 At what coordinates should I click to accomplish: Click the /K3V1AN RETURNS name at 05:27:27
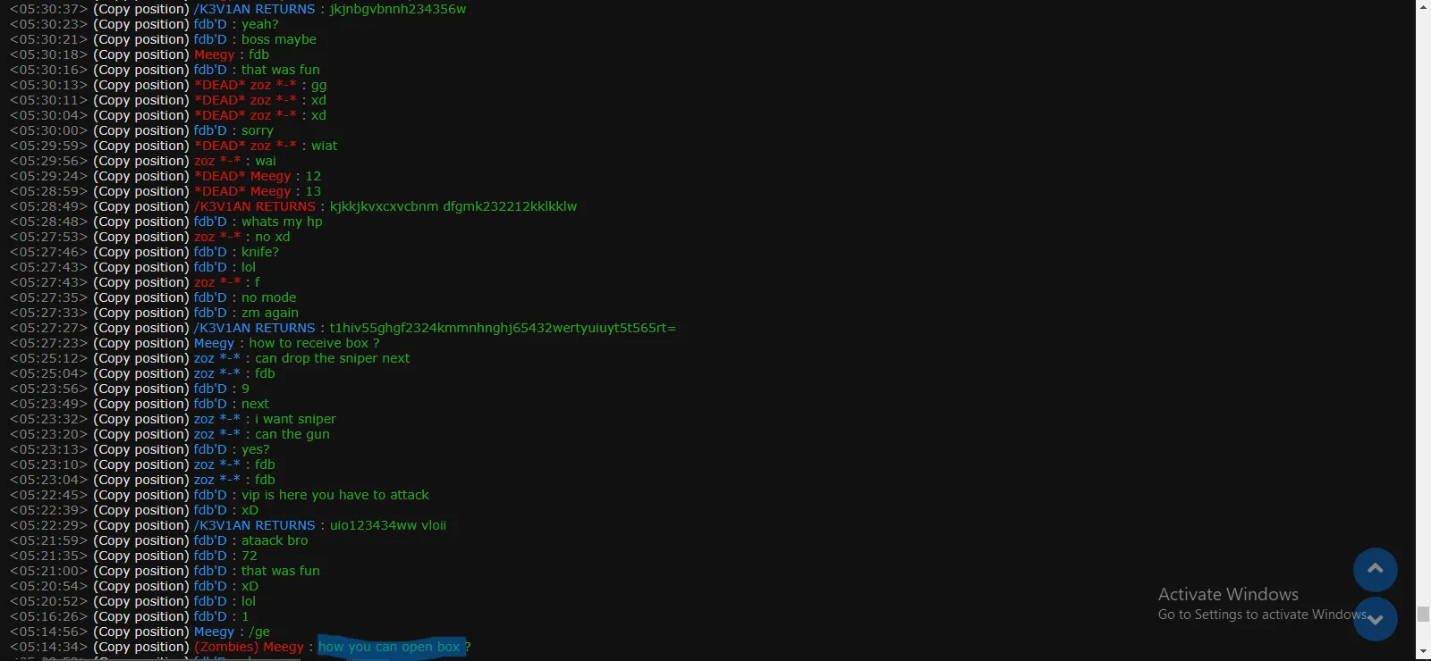tap(255, 328)
